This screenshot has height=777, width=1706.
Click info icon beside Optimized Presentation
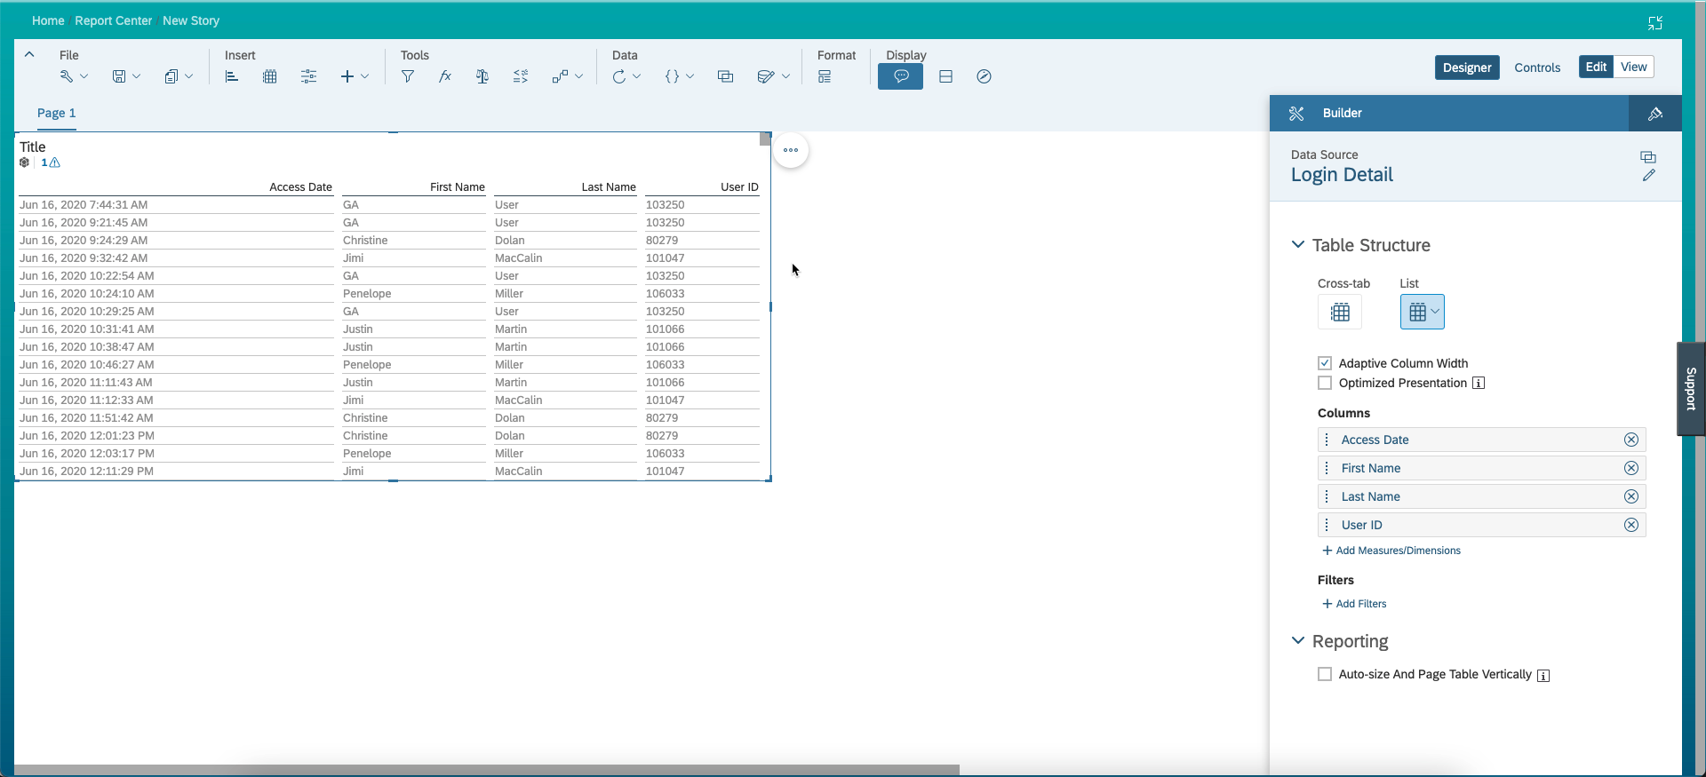[x=1479, y=384]
